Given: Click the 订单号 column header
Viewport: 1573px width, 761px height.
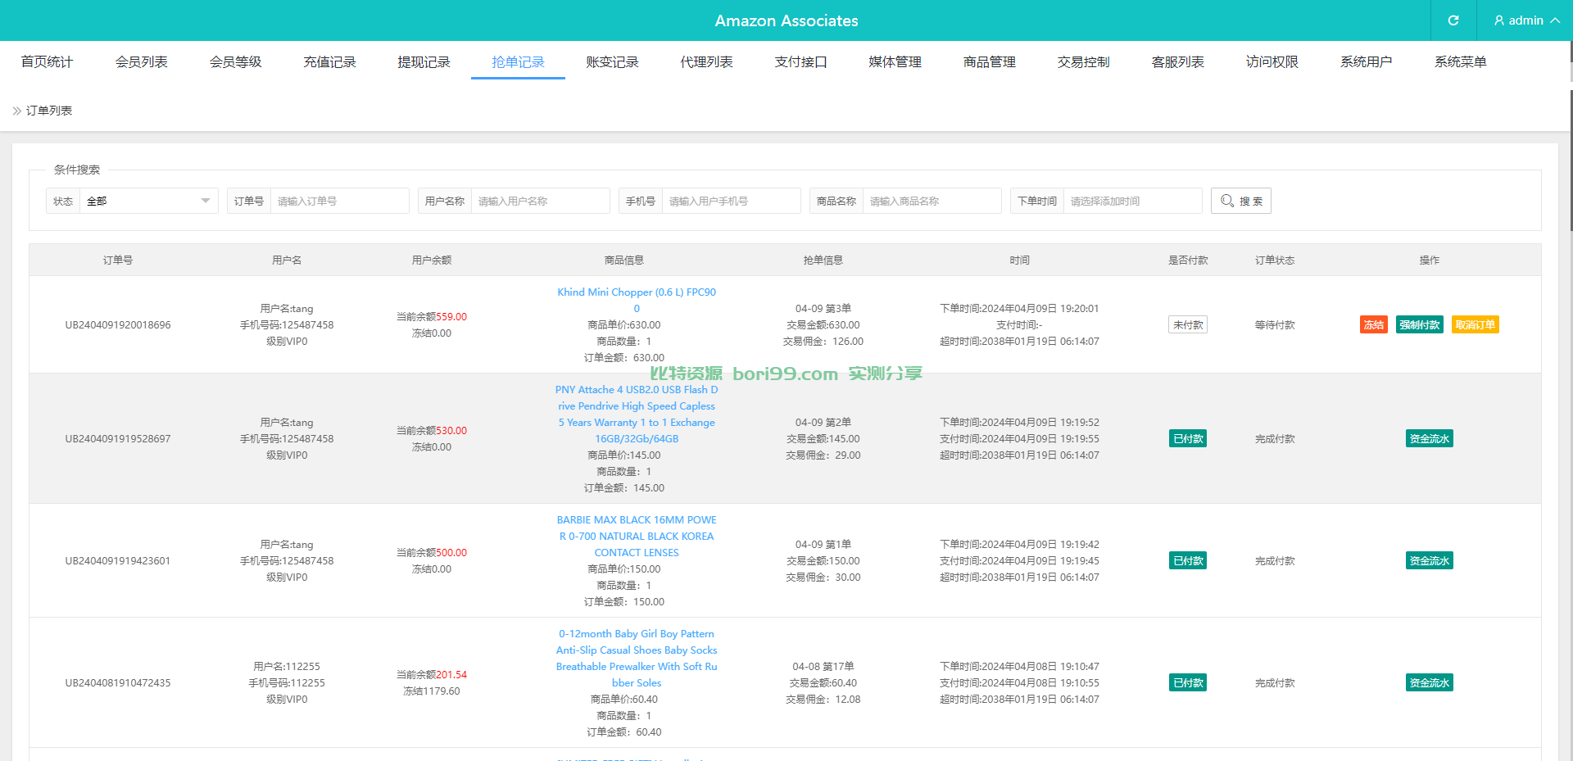Looking at the screenshot, I should tap(118, 260).
